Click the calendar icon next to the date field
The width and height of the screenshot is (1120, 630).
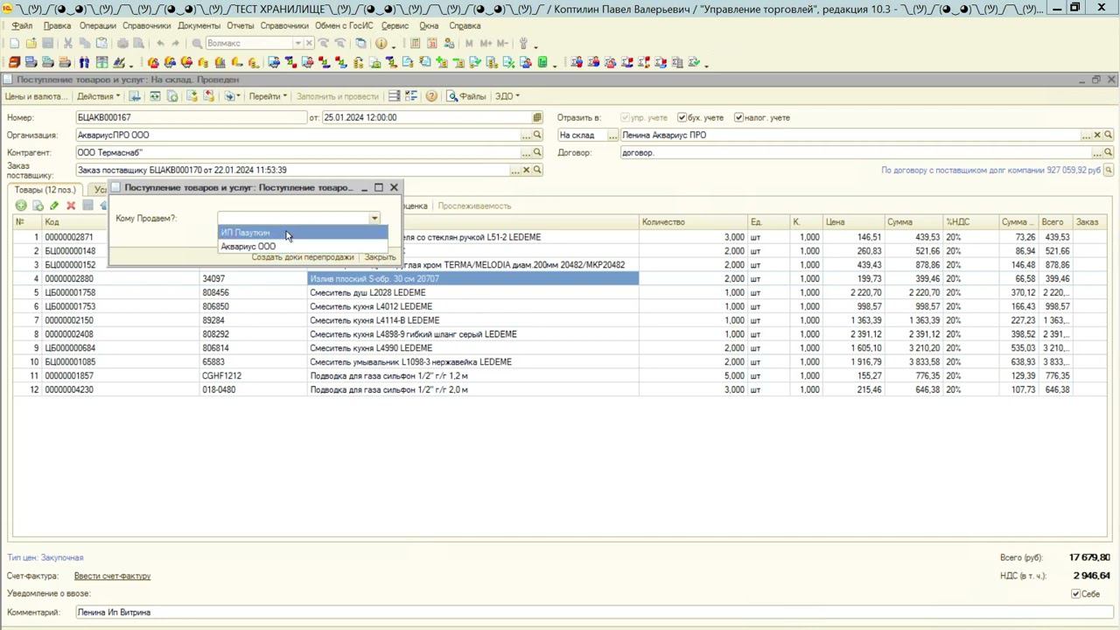537,117
